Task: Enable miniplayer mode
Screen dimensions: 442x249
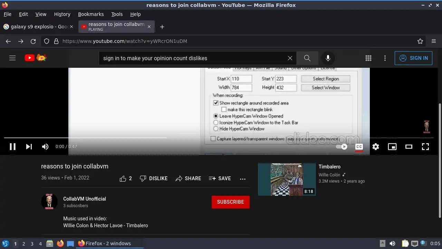Action: (x=392, y=147)
